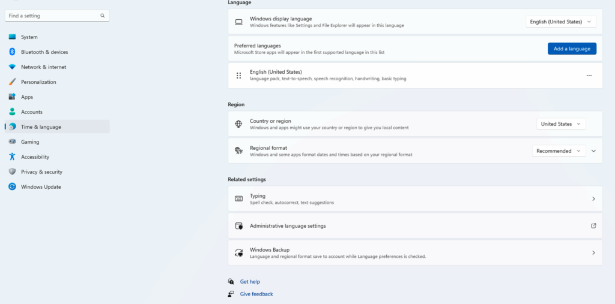Click the Privacy & security shield icon
The image size is (615, 304).
[12, 171]
